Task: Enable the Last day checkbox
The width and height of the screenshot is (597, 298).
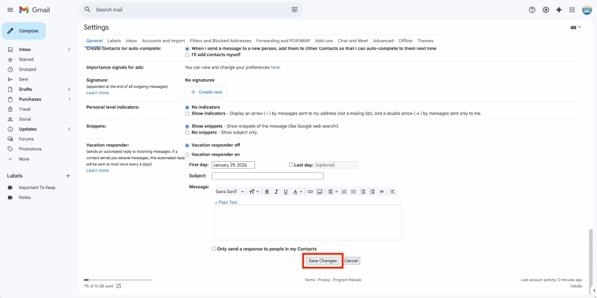Action: pyautogui.click(x=291, y=165)
